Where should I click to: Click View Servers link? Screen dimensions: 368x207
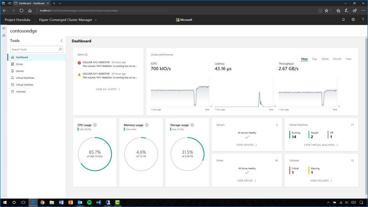tap(246, 145)
